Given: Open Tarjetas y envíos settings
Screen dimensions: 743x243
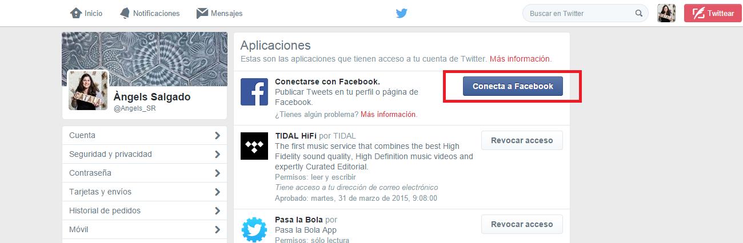Looking at the screenshot, I should 145,192.
